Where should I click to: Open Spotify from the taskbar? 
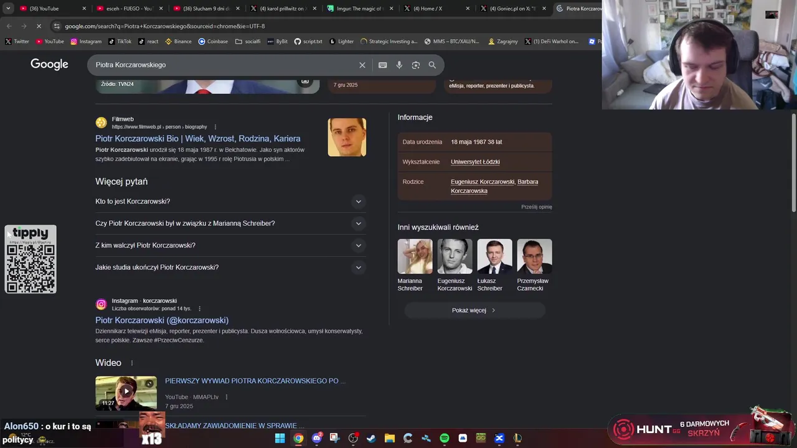pos(444,438)
